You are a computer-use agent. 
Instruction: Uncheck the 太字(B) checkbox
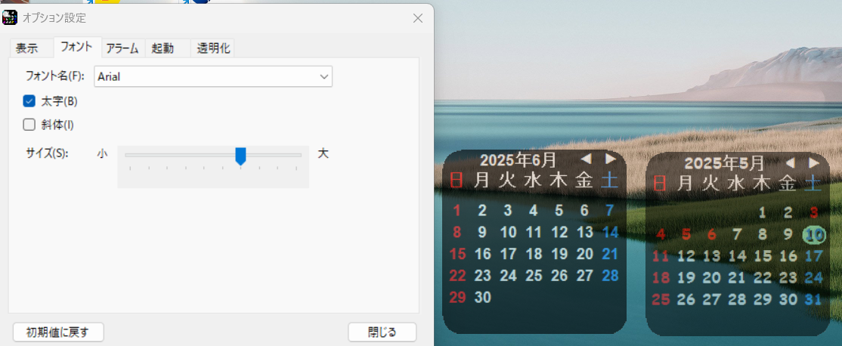[29, 100]
